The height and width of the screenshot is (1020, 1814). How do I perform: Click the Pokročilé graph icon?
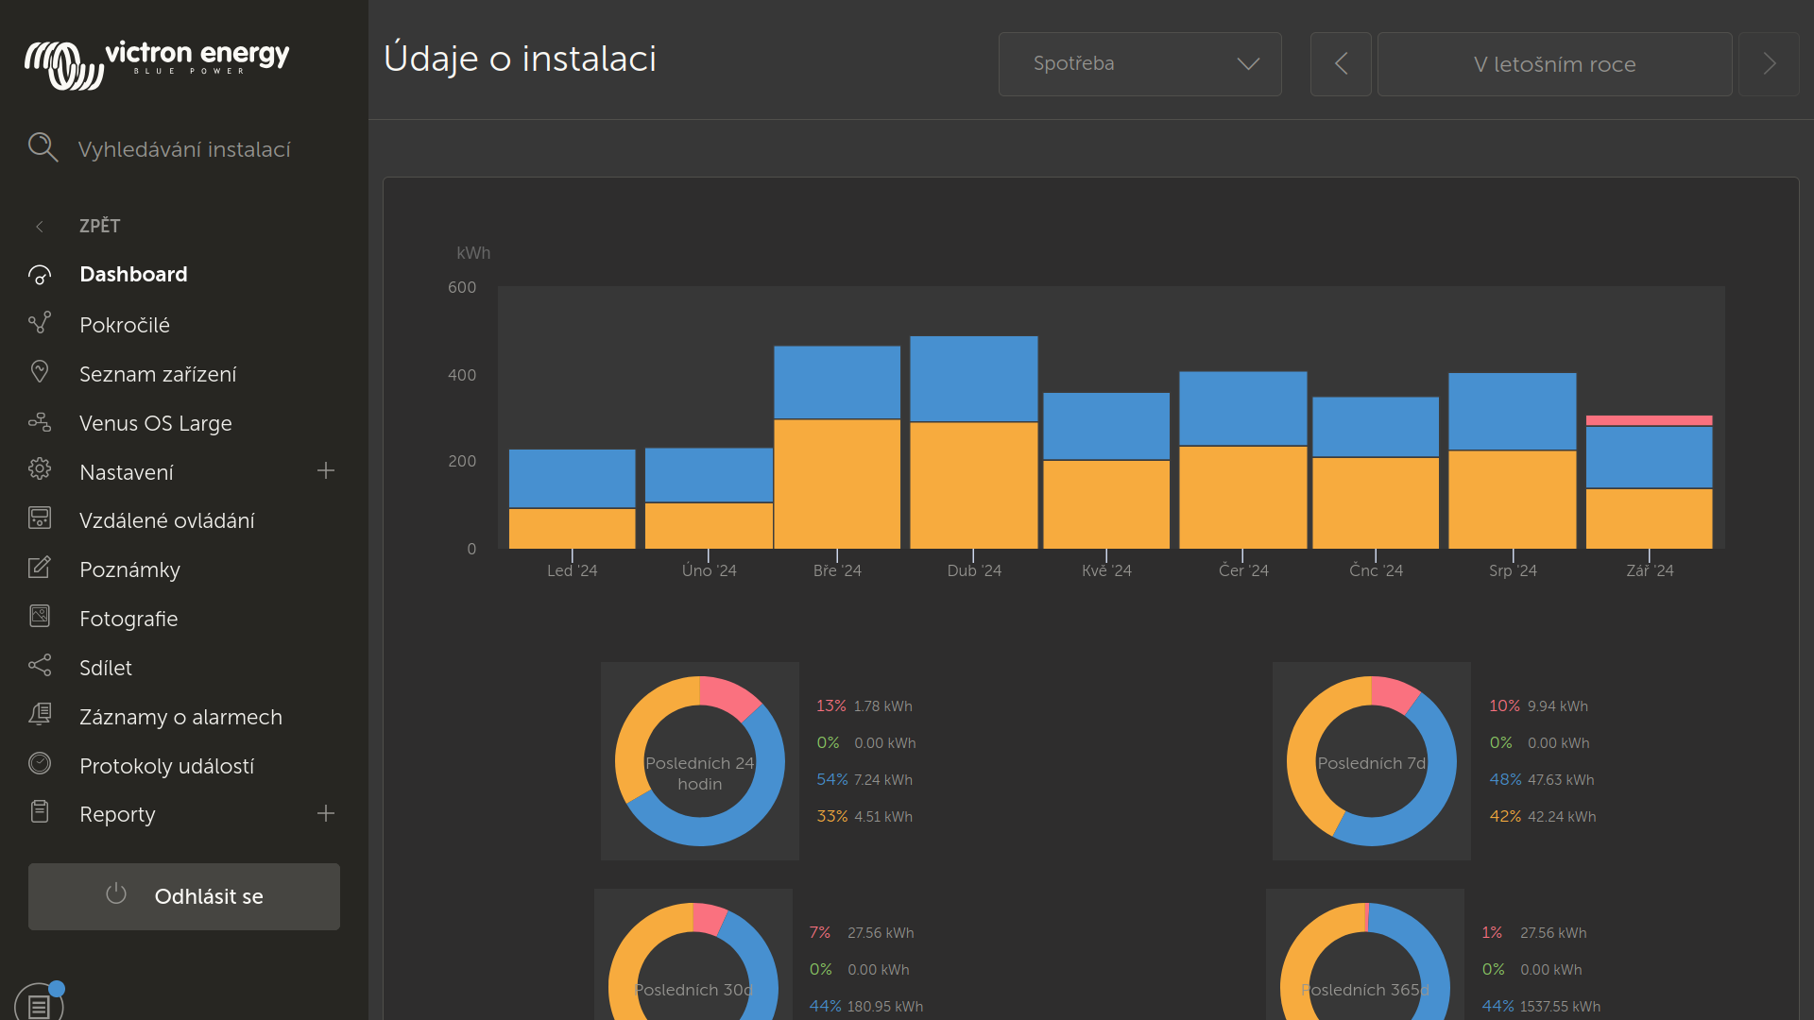[40, 324]
